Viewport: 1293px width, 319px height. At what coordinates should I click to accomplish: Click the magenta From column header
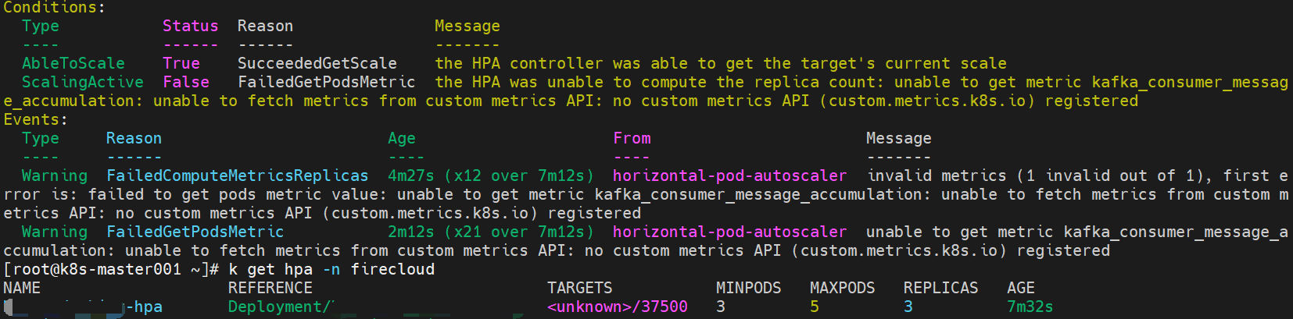click(632, 138)
